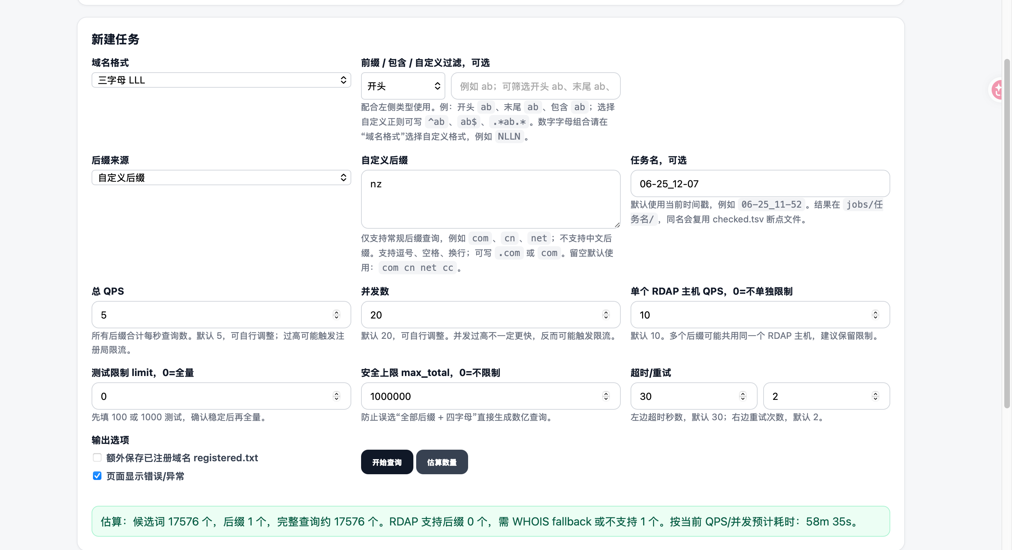Click the 并发数 number field

tap(491, 315)
